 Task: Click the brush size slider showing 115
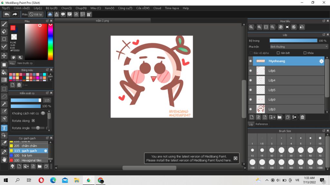(x=26, y=100)
